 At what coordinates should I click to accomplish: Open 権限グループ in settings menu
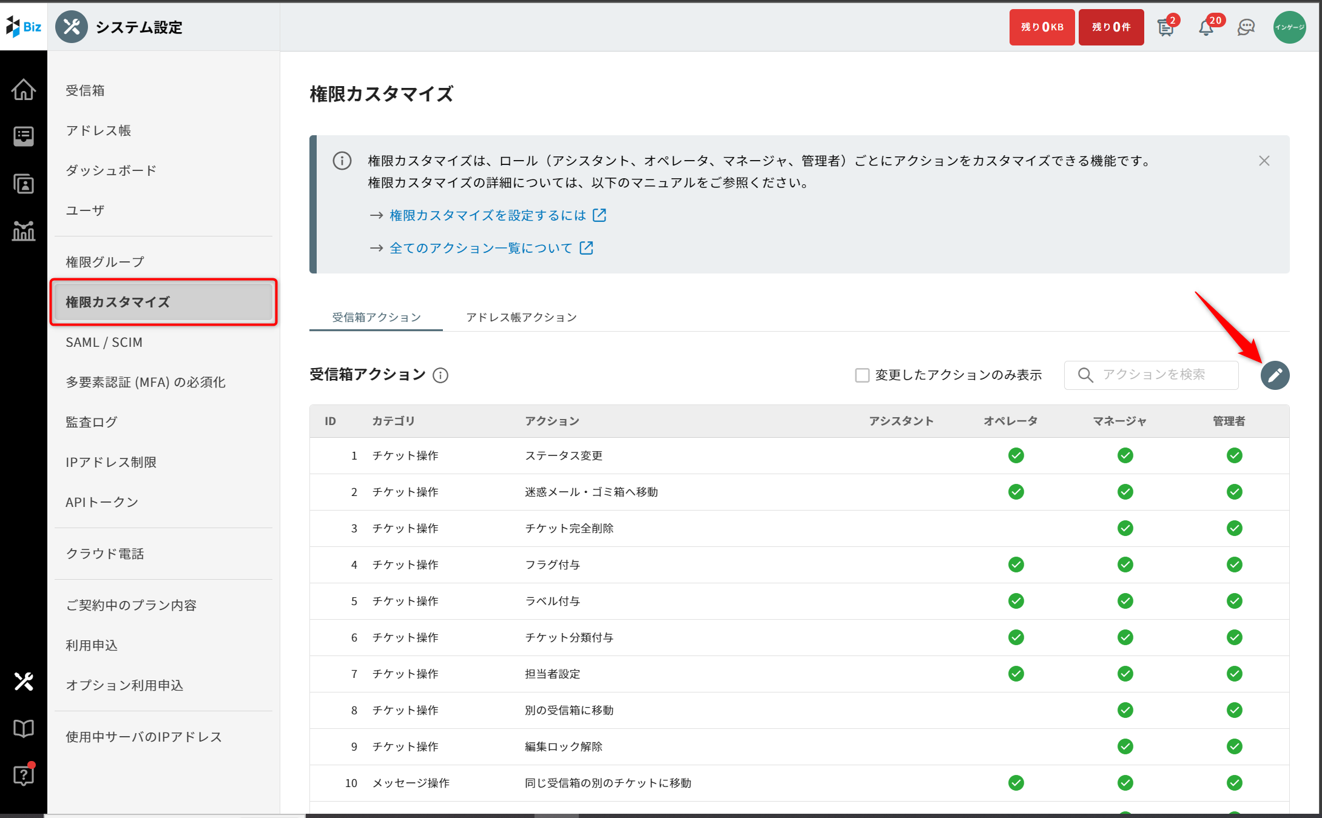[x=105, y=262]
